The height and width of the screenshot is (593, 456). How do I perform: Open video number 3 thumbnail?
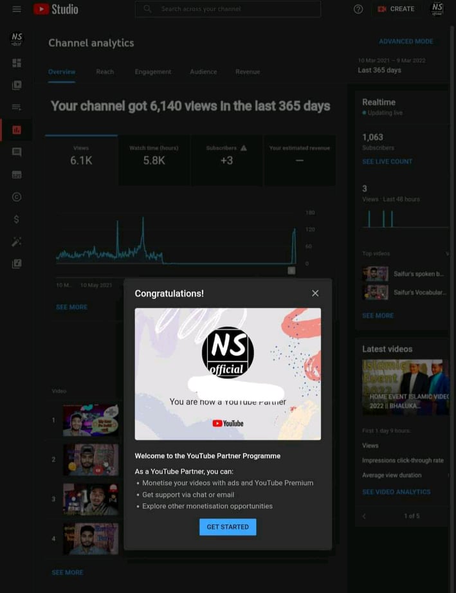pyautogui.click(x=91, y=499)
